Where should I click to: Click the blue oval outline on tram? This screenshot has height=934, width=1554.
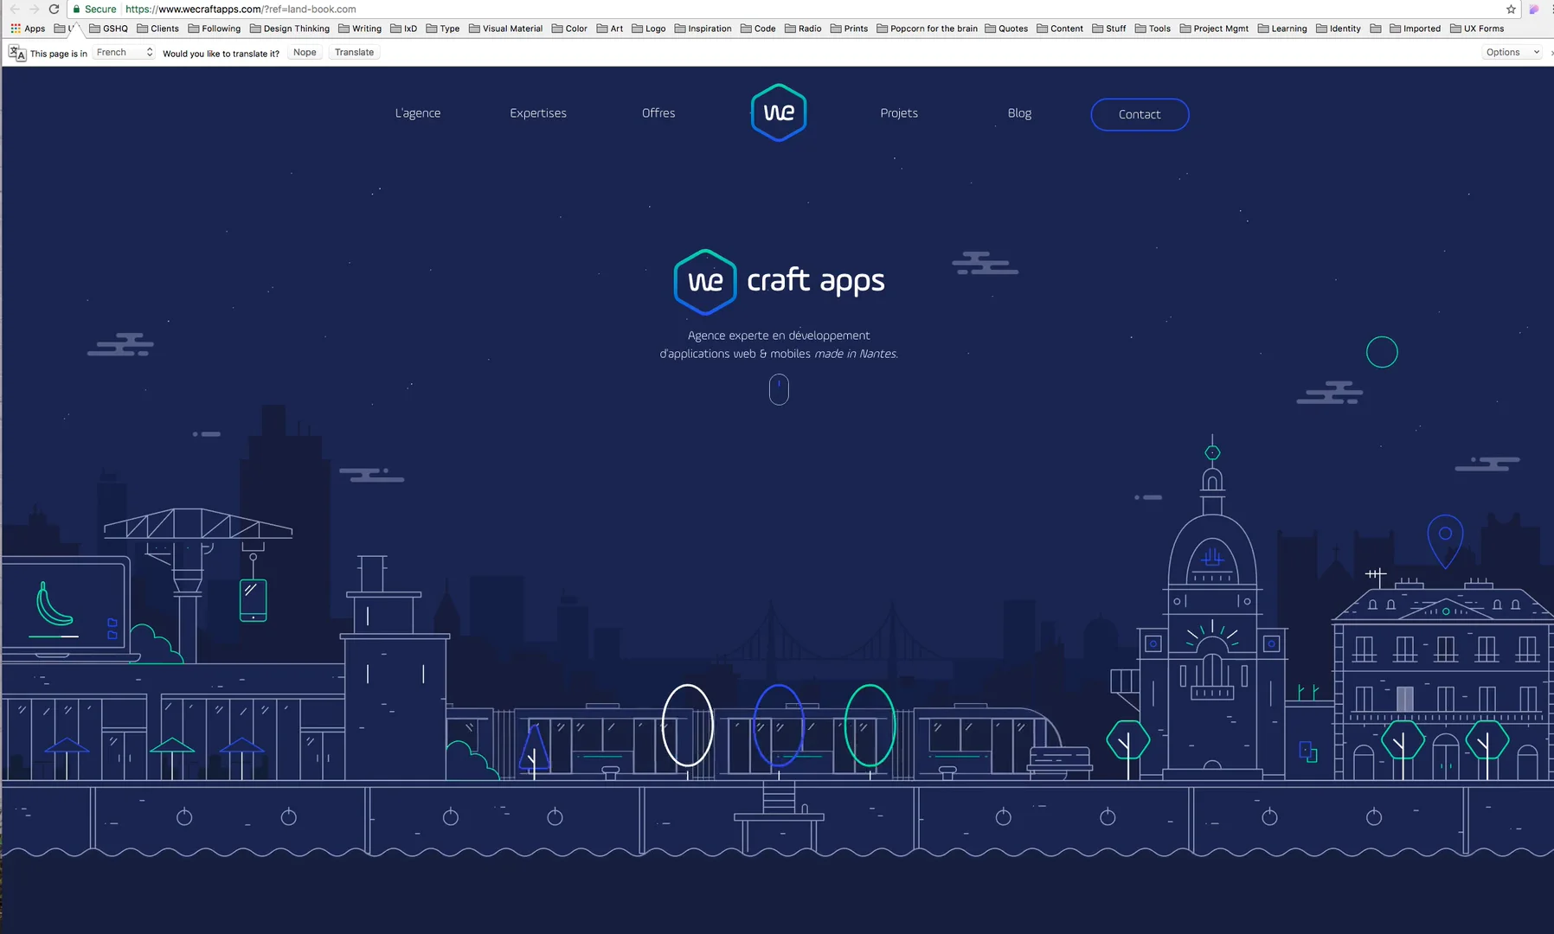click(779, 725)
